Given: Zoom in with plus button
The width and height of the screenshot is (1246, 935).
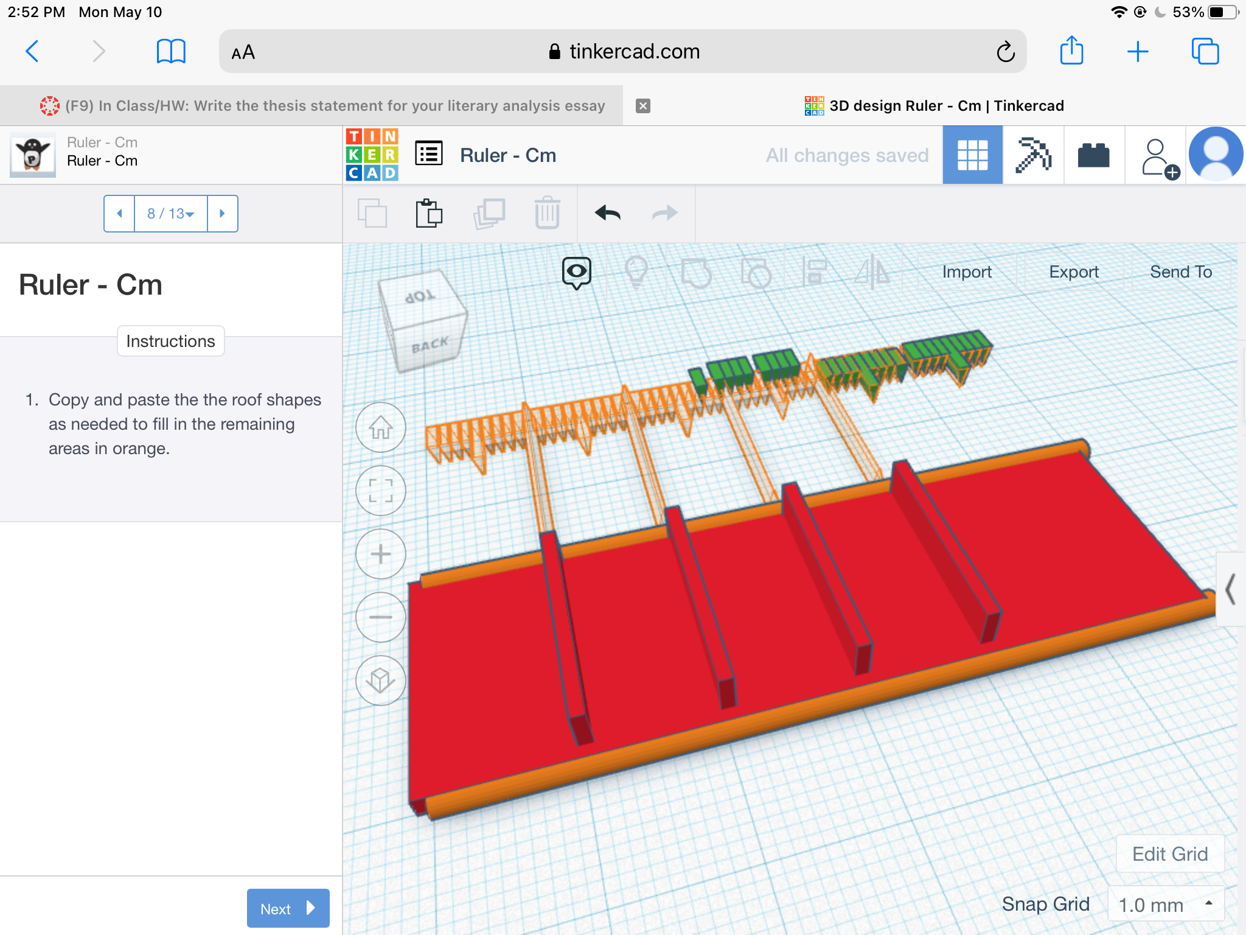Looking at the screenshot, I should point(381,554).
